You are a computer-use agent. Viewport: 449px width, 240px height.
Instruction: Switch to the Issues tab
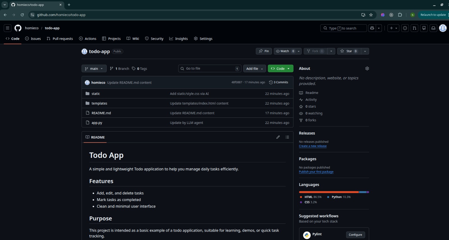(33, 39)
